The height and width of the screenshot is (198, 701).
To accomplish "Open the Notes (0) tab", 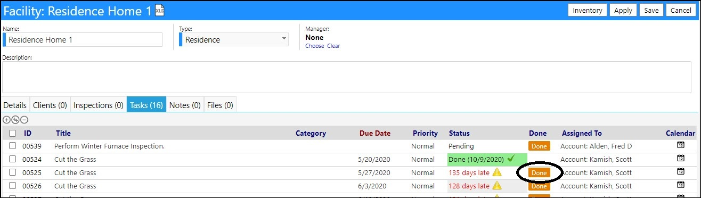I will coord(185,105).
